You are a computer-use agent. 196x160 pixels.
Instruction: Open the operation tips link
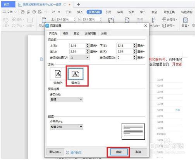(x=74, y=153)
